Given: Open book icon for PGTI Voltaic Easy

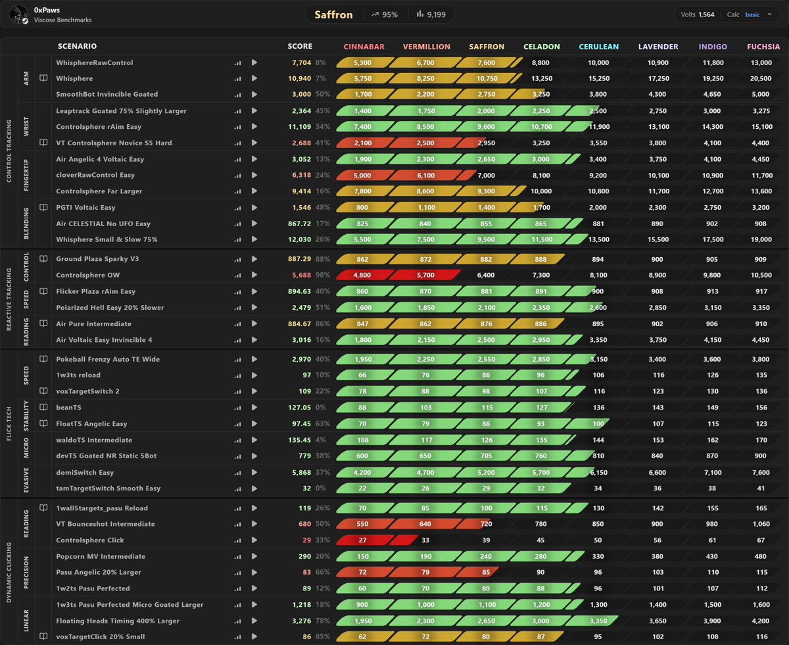Looking at the screenshot, I should point(43,207).
